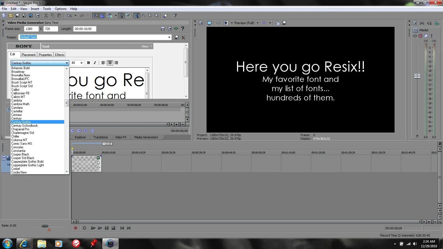Create a new project from the toolbar
Image resolution: width=443 pixels, height=249 pixels.
(4, 15)
